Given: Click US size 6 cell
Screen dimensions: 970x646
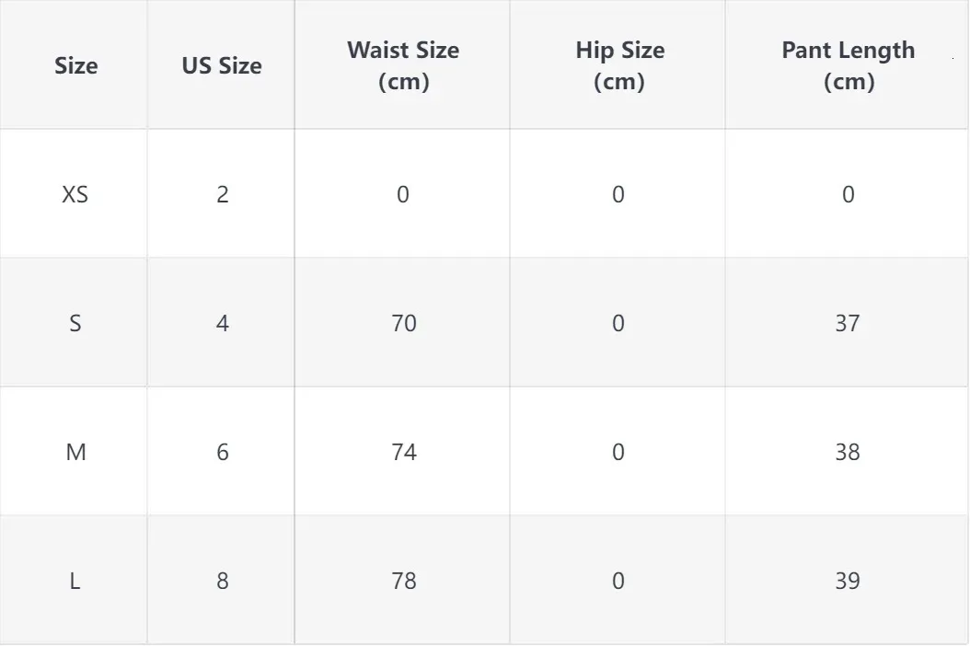Looking at the screenshot, I should [x=223, y=452].
